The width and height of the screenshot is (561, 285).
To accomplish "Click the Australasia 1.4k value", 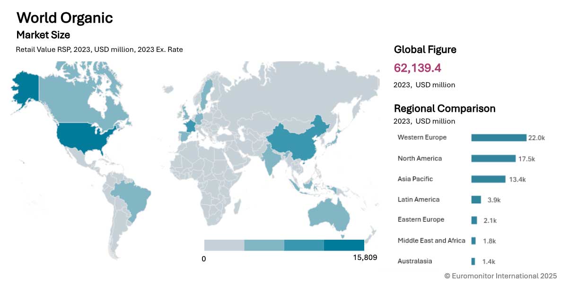I will (x=489, y=262).
